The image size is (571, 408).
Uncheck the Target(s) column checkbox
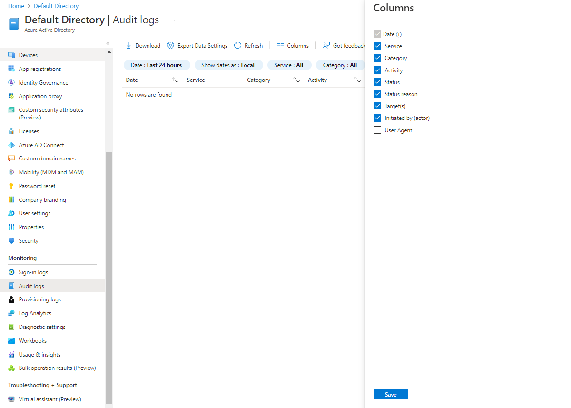377,106
